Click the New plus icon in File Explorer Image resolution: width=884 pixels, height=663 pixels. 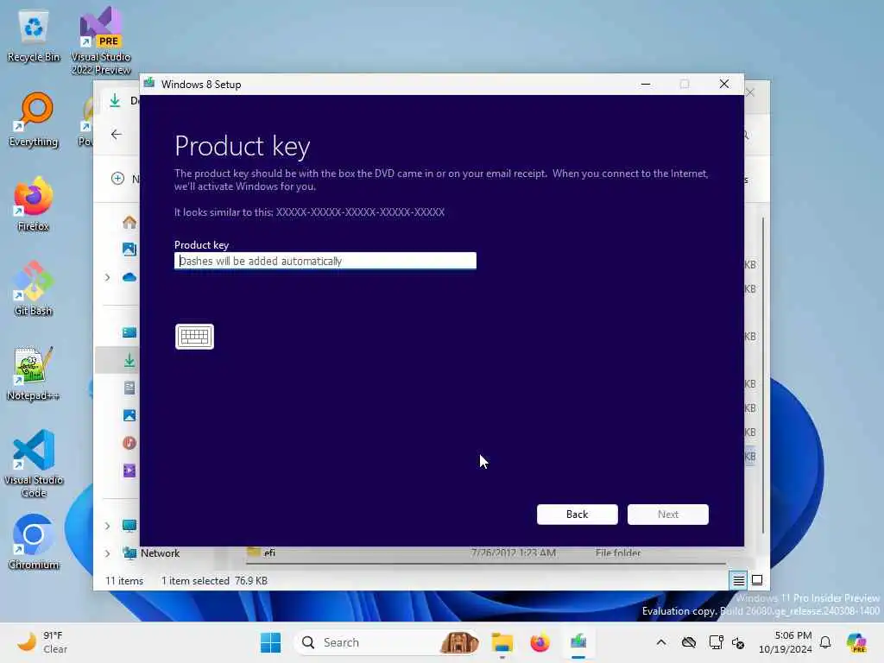(117, 179)
